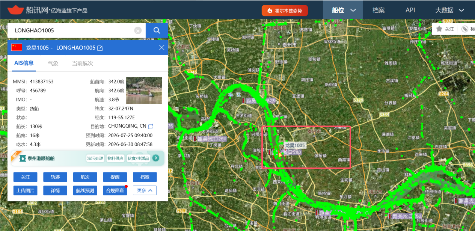The width and height of the screenshot is (475, 231).
Task: Switch to the 当前航次 tab
Action: pos(83,63)
